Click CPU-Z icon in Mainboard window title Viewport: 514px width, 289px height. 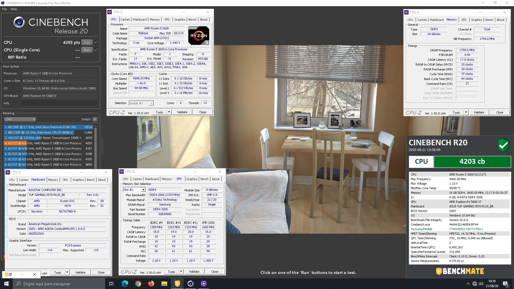click(8, 172)
